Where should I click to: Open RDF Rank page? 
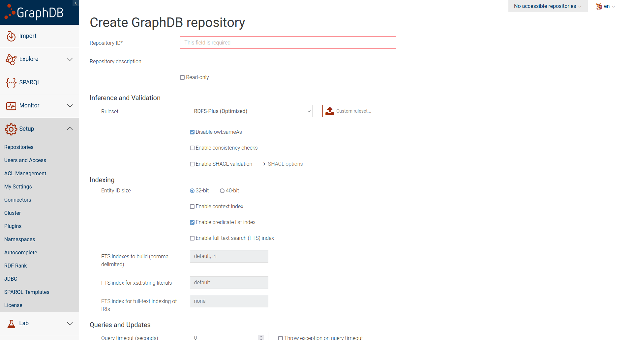tap(15, 266)
